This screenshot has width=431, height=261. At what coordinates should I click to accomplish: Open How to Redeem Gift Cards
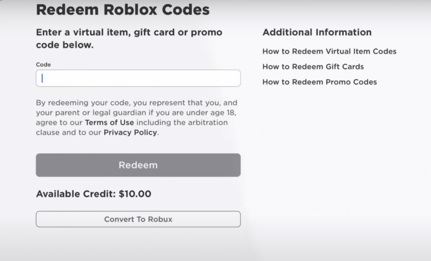(x=313, y=67)
